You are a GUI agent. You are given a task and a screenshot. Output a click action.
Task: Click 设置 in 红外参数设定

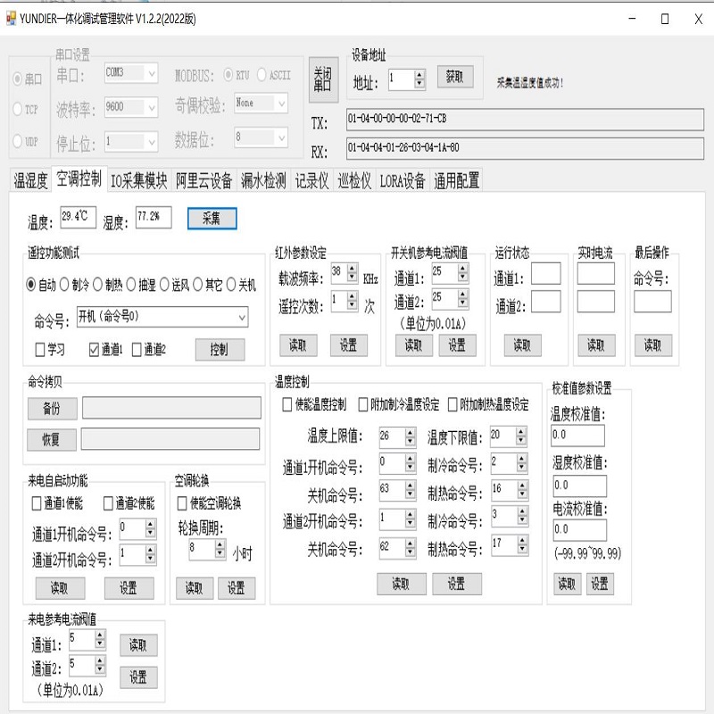point(349,345)
